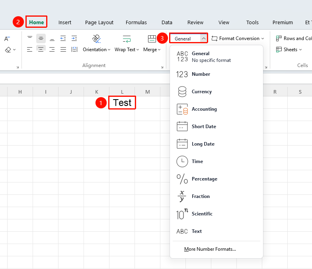Screen dimensions: 312x269
Task: Choose the Number format
Action: tap(216, 74)
